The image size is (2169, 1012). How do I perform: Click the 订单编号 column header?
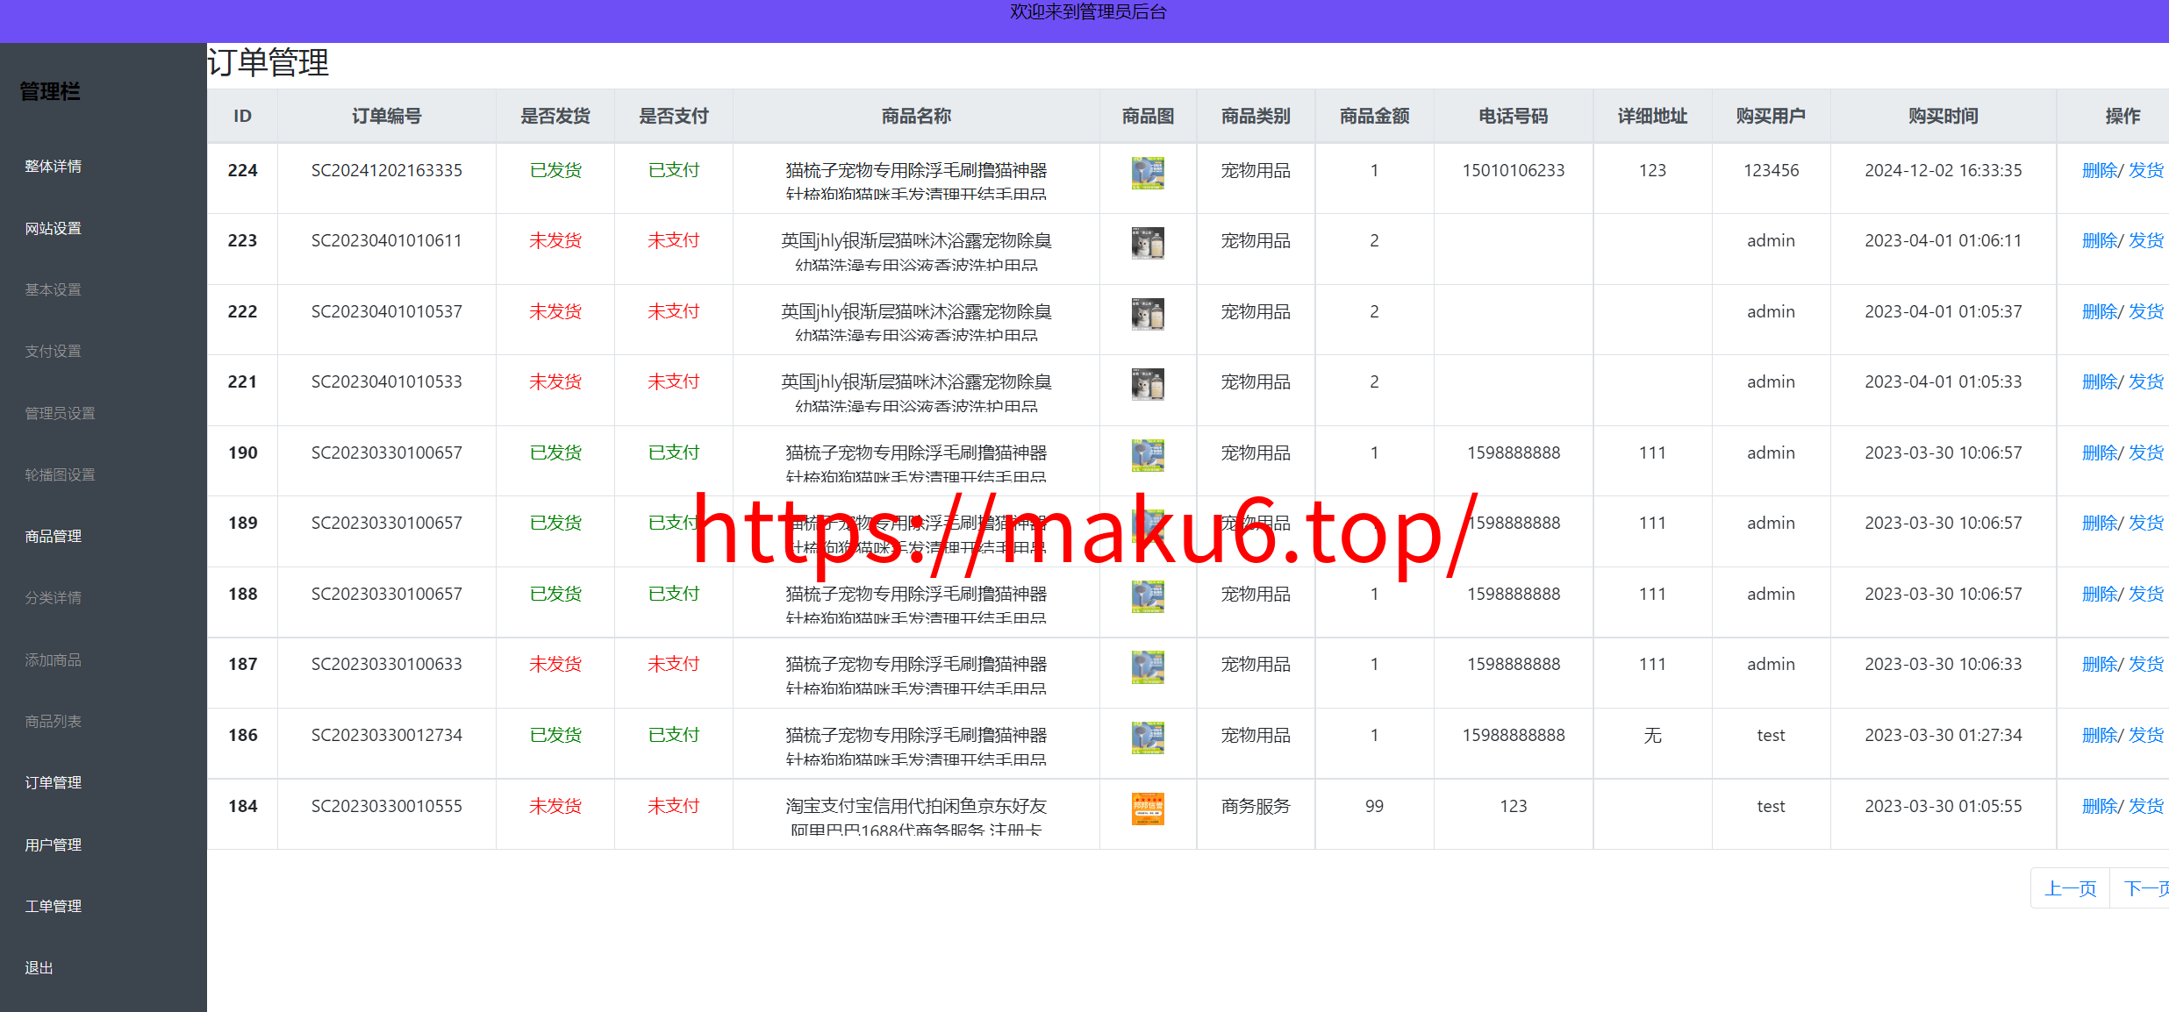click(386, 116)
